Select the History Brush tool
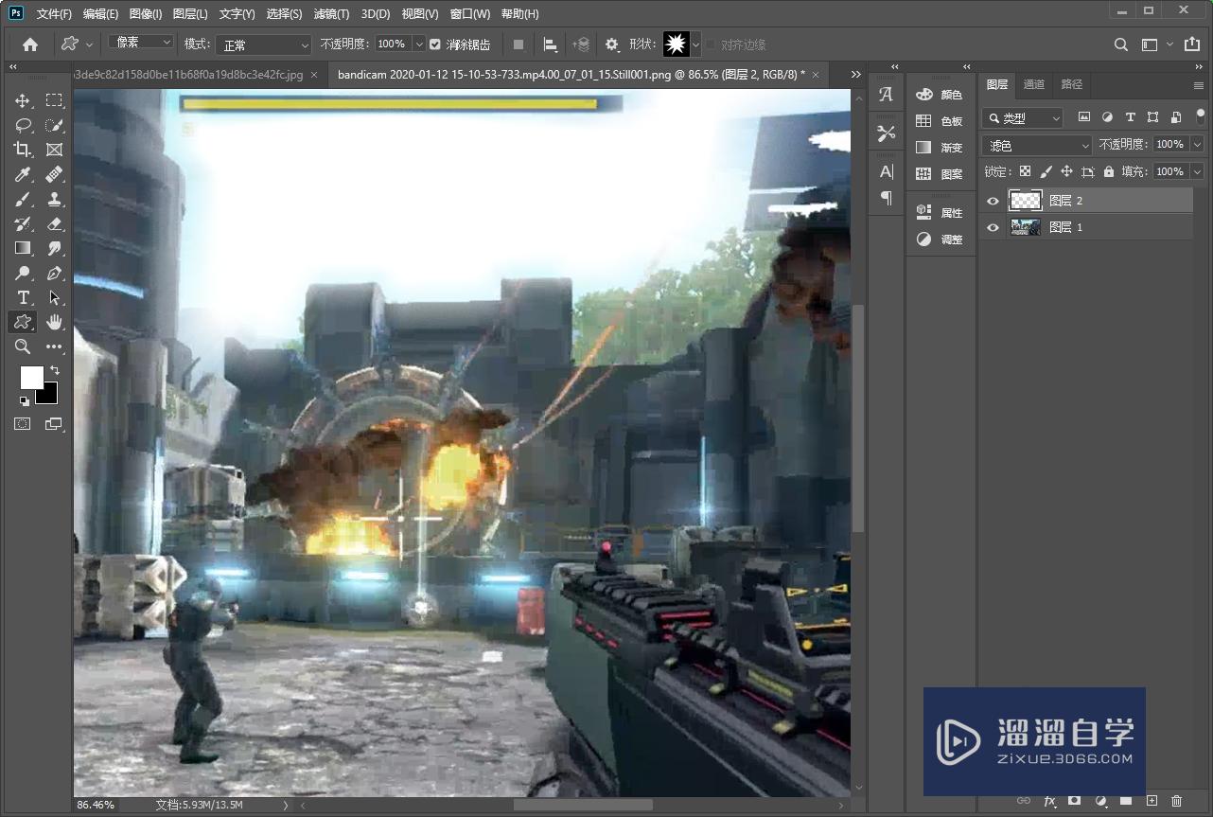 [23, 223]
